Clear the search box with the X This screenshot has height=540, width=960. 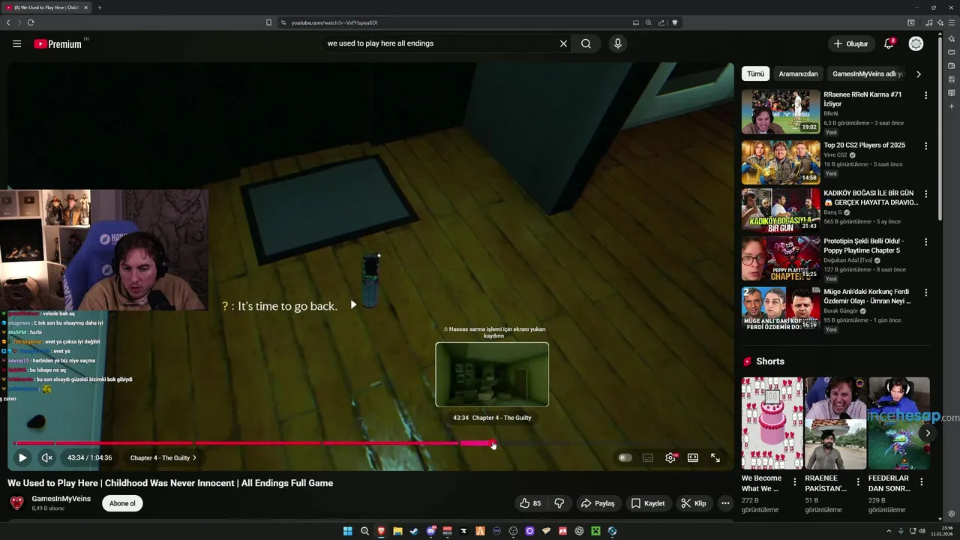tap(563, 43)
